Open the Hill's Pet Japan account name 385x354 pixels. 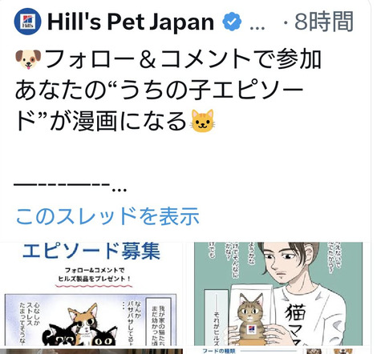[131, 22]
